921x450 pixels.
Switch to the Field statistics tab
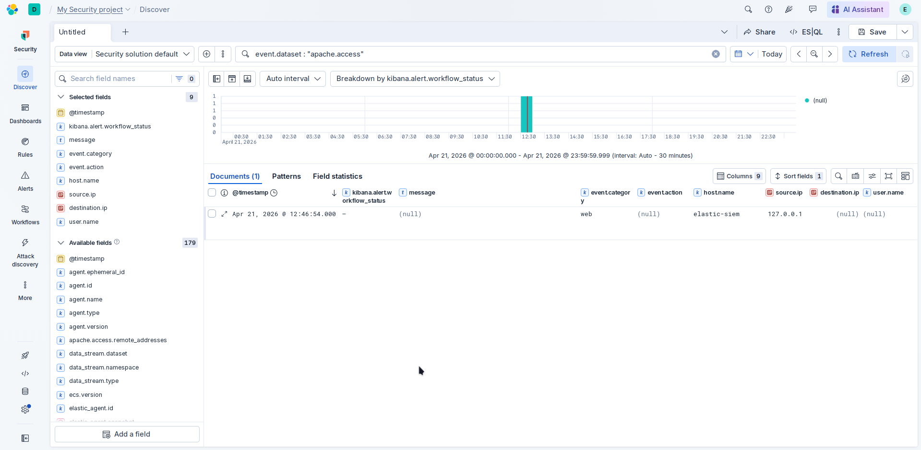(x=337, y=176)
